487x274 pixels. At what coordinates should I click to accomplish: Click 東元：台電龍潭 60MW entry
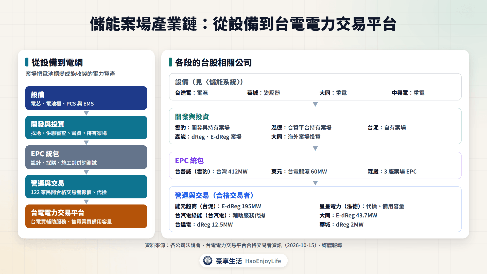[x=299, y=172]
